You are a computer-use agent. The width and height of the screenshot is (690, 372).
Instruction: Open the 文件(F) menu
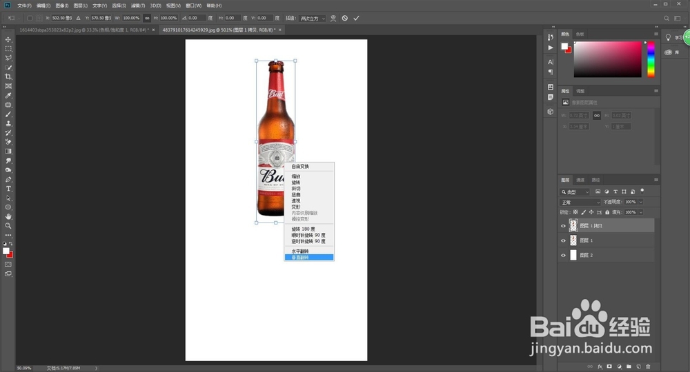point(24,6)
